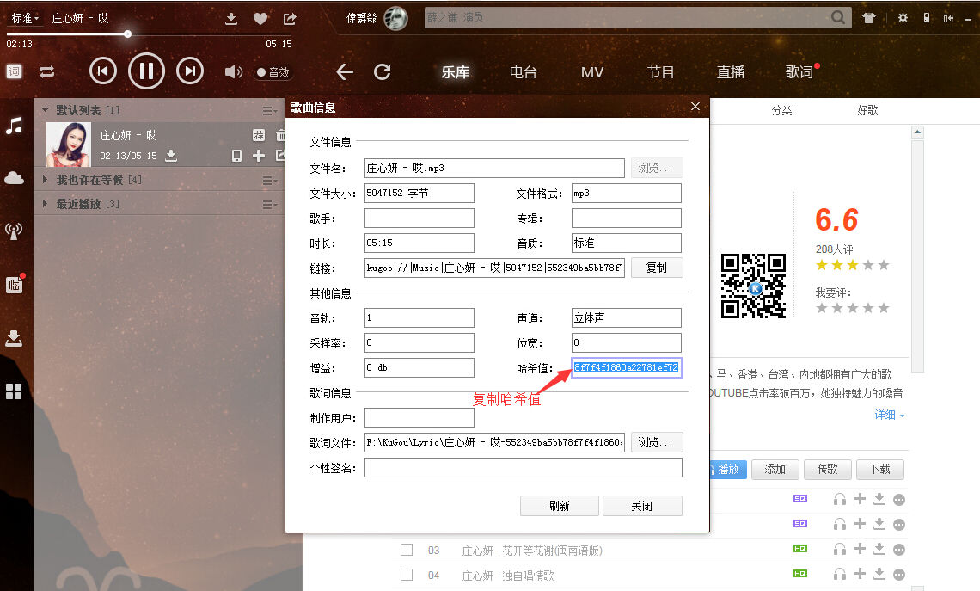Screen dimensions: 980x591
Task: Download the current song from the title bar
Action: tap(231, 19)
